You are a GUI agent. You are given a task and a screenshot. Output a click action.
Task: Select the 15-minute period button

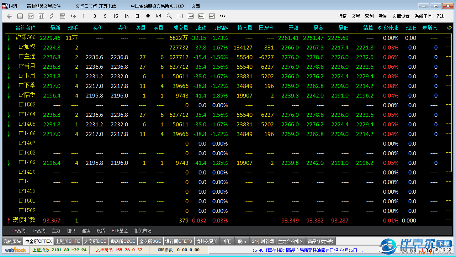coord(116,16)
